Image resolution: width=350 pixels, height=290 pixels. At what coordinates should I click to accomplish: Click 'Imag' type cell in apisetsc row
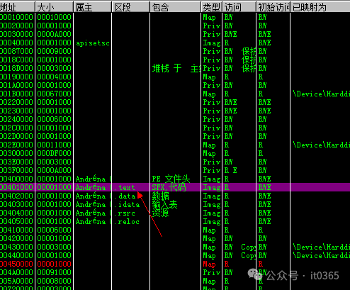point(212,43)
